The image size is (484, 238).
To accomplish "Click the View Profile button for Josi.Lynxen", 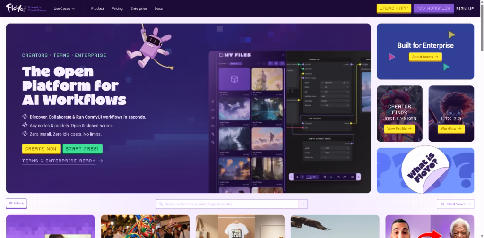I will click(399, 128).
